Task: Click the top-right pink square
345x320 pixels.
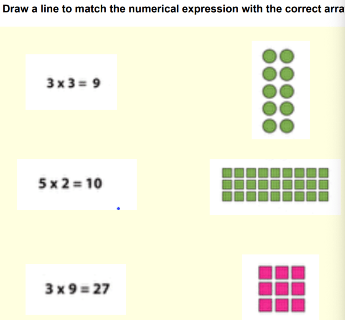Action: tap(298, 272)
